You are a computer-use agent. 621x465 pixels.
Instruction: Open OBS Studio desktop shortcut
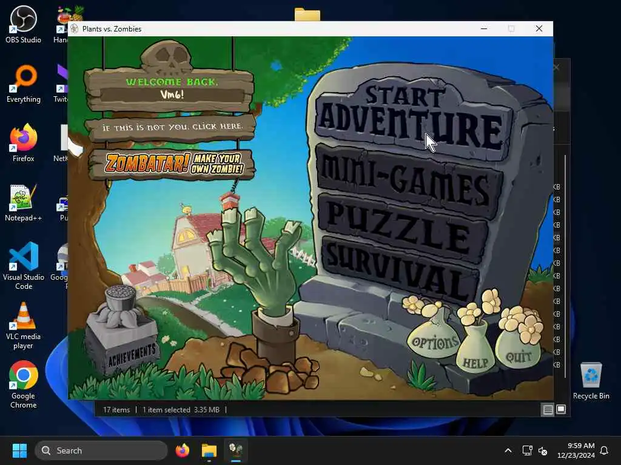pos(24,24)
